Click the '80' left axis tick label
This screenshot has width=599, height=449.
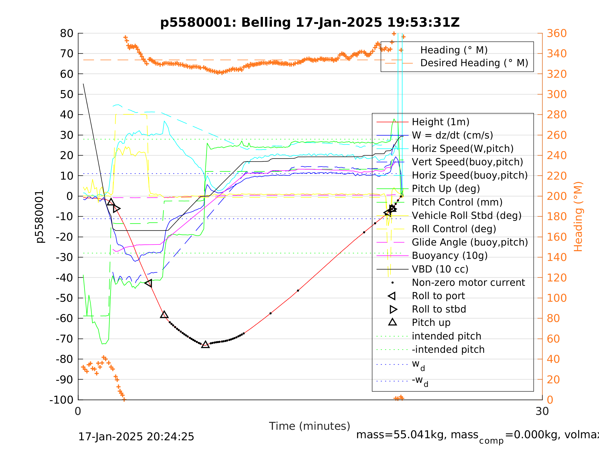66,34
